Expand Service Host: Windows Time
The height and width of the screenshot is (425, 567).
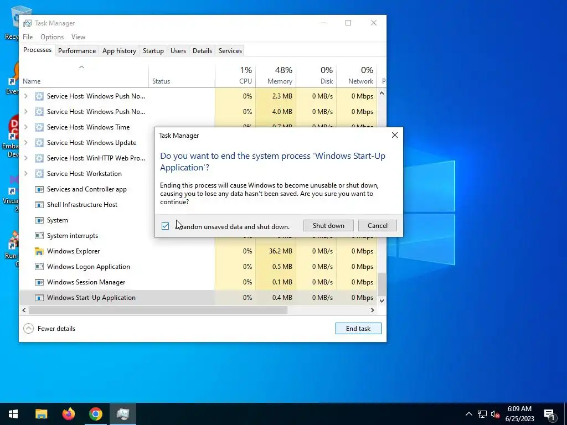(25, 127)
